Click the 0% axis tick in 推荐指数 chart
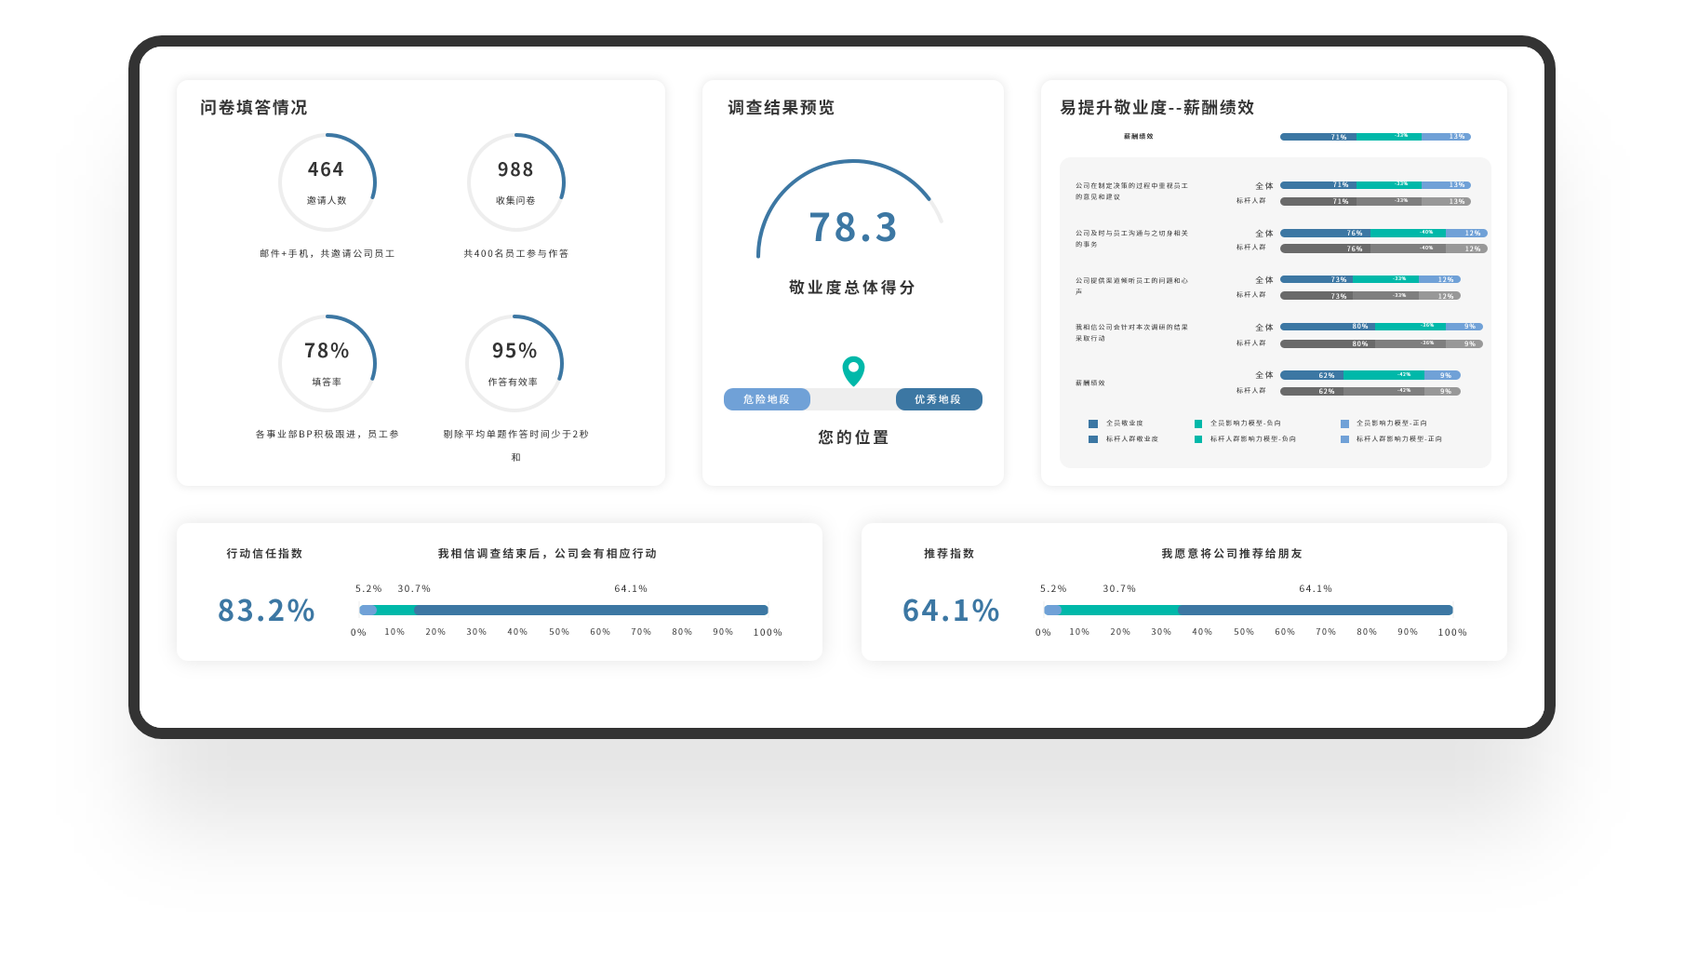Viewport: 1684px width, 968px height. (x=1043, y=633)
